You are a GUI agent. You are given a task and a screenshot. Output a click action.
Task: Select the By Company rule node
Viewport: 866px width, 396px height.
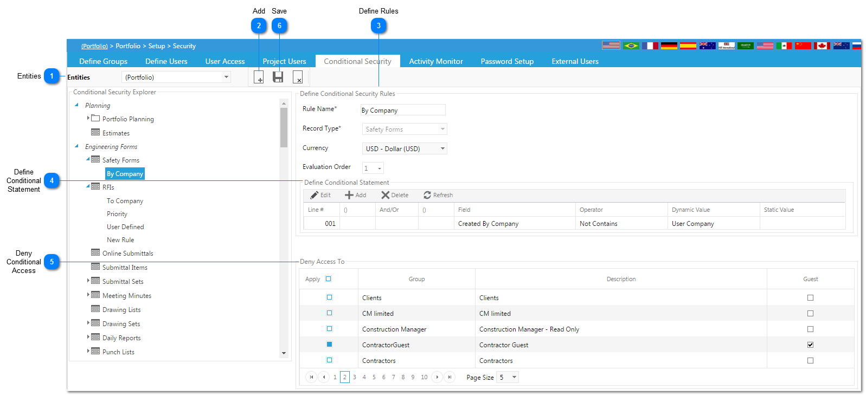(125, 174)
